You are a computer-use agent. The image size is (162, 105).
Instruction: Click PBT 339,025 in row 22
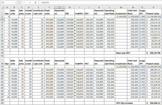click(70, 82)
